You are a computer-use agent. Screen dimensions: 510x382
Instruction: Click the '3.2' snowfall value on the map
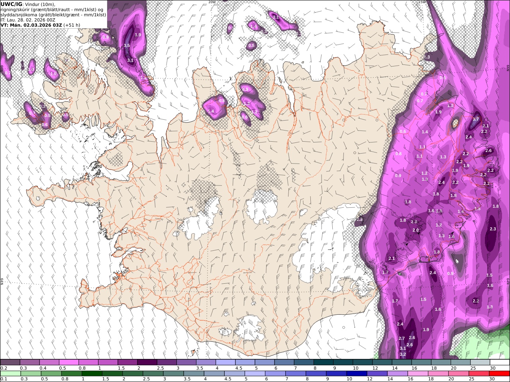click(403, 354)
